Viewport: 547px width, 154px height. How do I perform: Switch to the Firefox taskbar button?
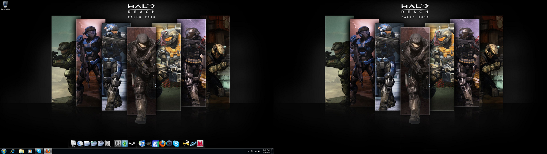[x=48, y=151]
